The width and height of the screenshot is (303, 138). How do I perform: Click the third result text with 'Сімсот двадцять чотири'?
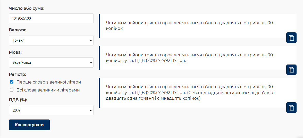tap(189, 93)
